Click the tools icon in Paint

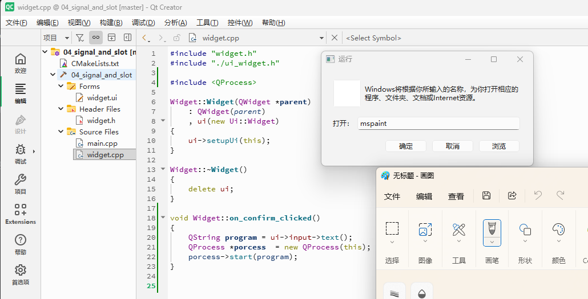pyautogui.click(x=458, y=229)
